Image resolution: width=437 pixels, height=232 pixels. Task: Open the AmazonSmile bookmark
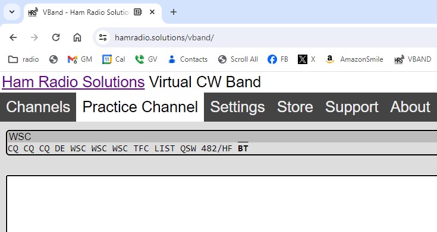click(354, 59)
